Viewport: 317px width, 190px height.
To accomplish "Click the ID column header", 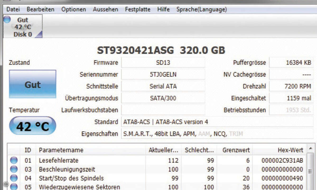I will point(28,150).
